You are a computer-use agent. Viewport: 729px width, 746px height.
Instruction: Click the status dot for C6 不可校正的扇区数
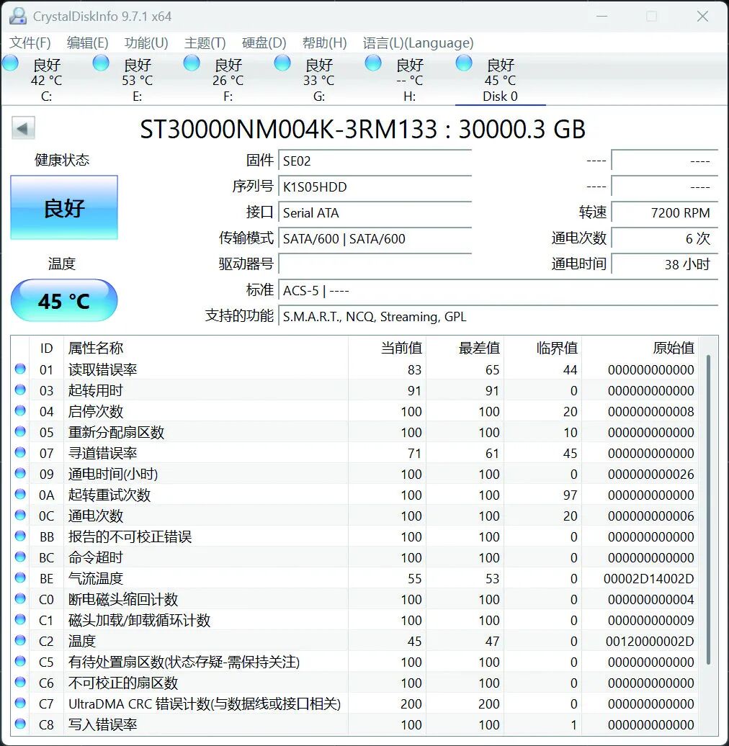(x=20, y=682)
